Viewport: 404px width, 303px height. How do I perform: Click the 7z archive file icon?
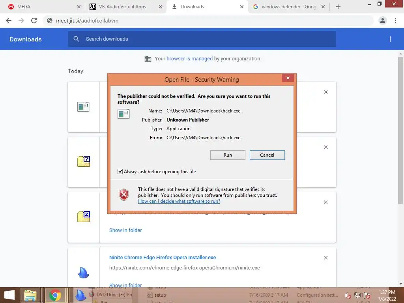[x=84, y=161]
